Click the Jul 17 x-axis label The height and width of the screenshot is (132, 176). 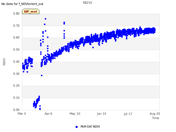pos(128,114)
